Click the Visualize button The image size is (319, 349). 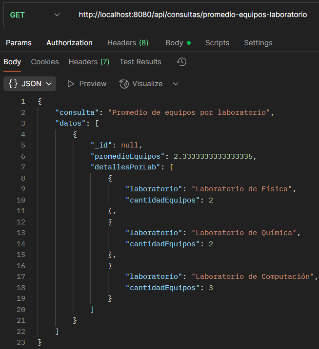click(x=141, y=84)
